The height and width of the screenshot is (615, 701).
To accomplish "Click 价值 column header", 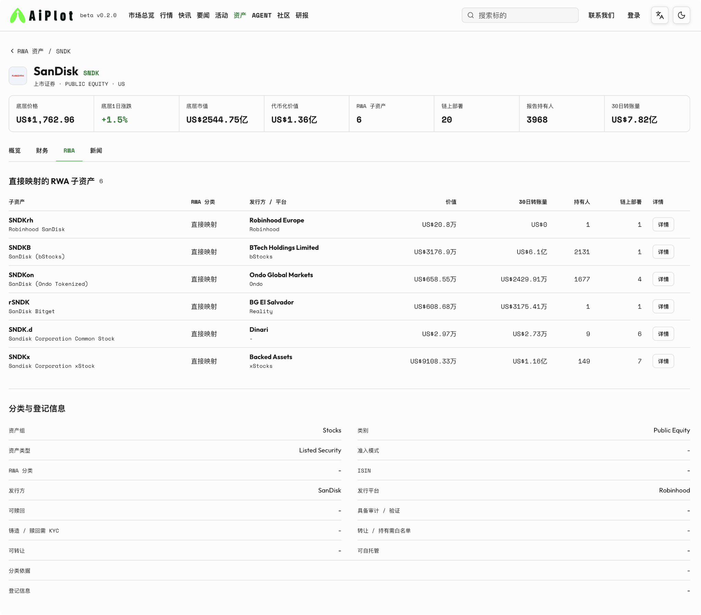I will coord(451,202).
